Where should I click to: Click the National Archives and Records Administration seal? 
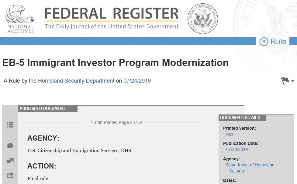tap(203, 19)
